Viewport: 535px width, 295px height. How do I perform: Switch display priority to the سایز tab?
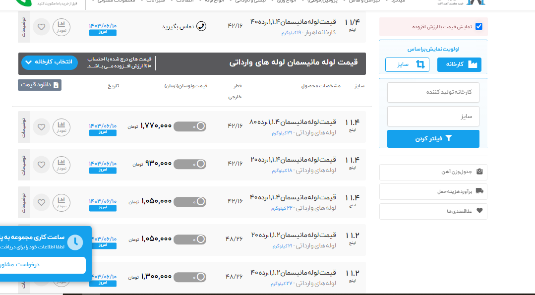[407, 64]
